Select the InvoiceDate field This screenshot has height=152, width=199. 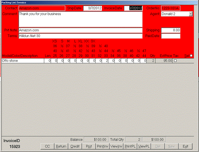point(133,8)
